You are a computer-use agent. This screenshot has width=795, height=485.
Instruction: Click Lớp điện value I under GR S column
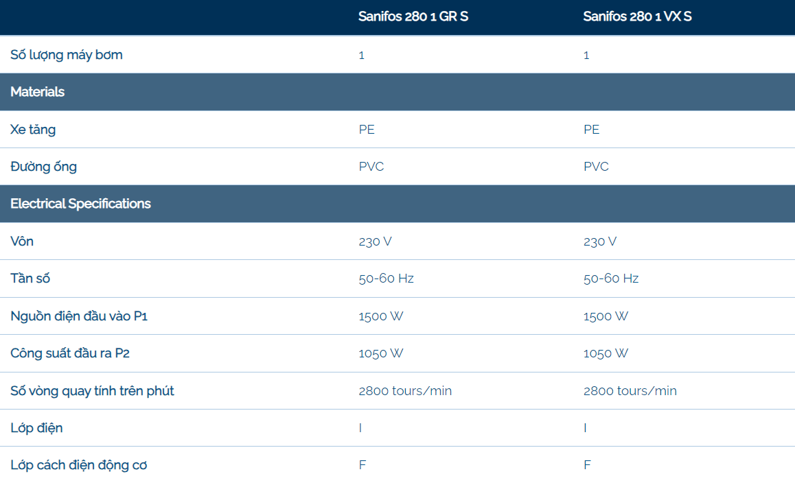pos(360,428)
